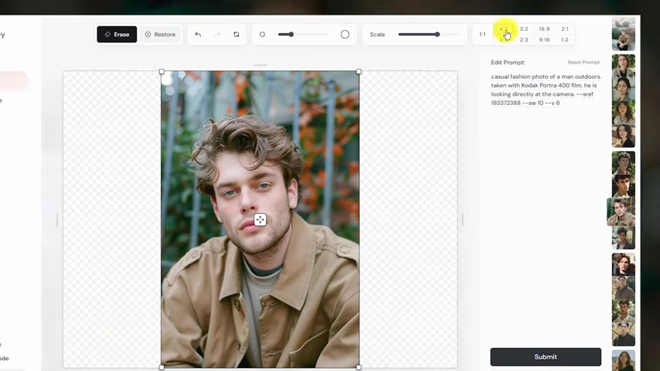Adjust the brush size slider handle
Screen dimensions: 660x371
tap(291, 35)
